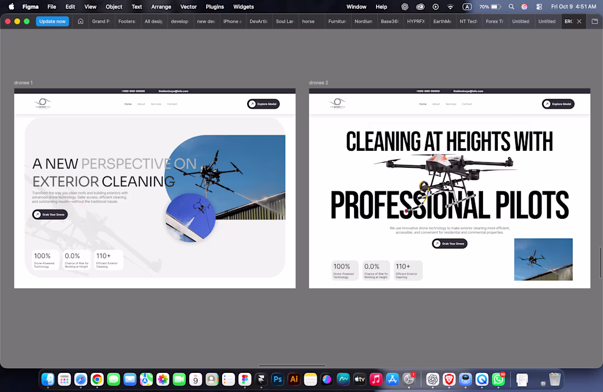
Task: Open the panel icon right of the tabs
Action: [x=595, y=21]
